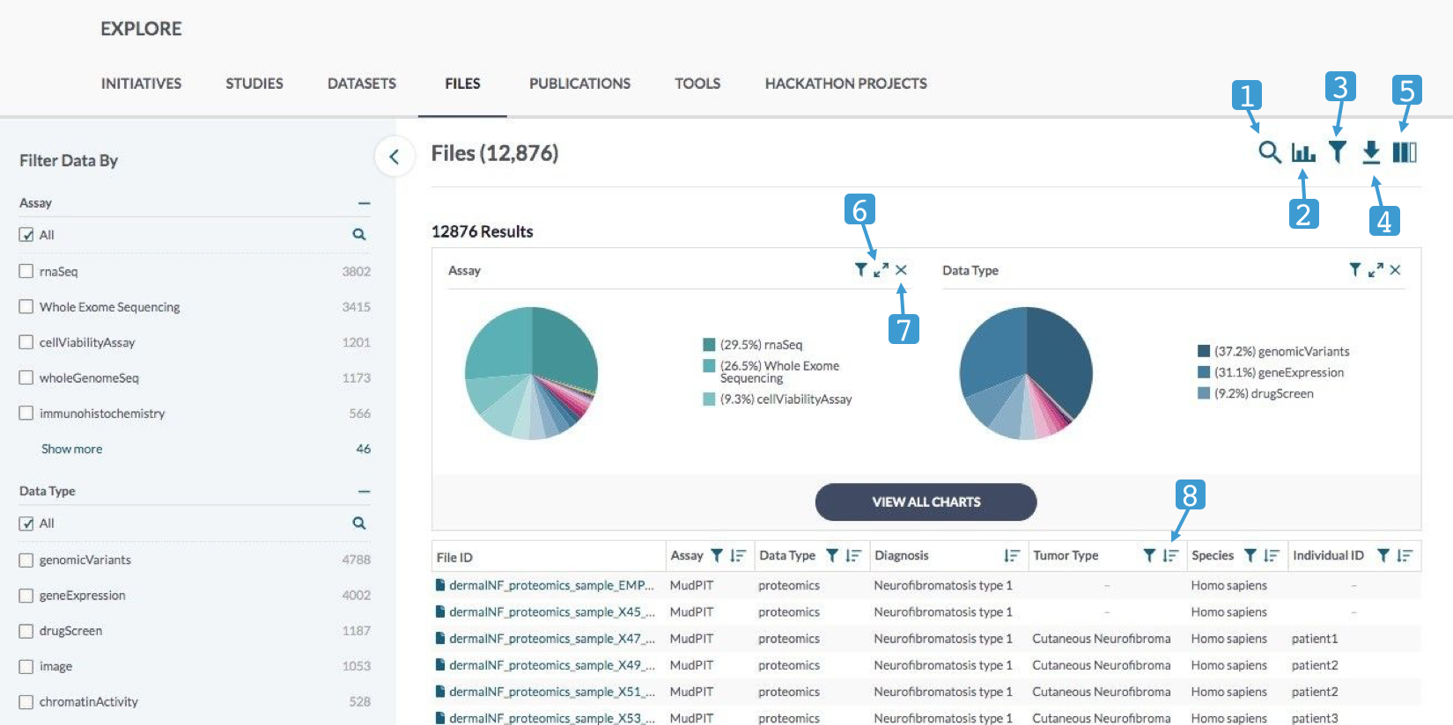Enable the Whole Exome Sequencing filter
This screenshot has height=725, width=1453.
tap(26, 307)
